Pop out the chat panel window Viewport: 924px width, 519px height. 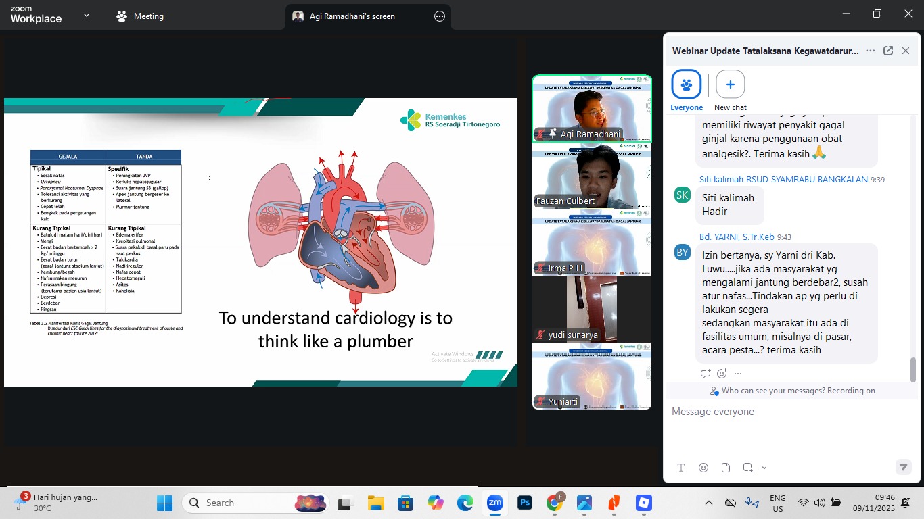(888, 51)
